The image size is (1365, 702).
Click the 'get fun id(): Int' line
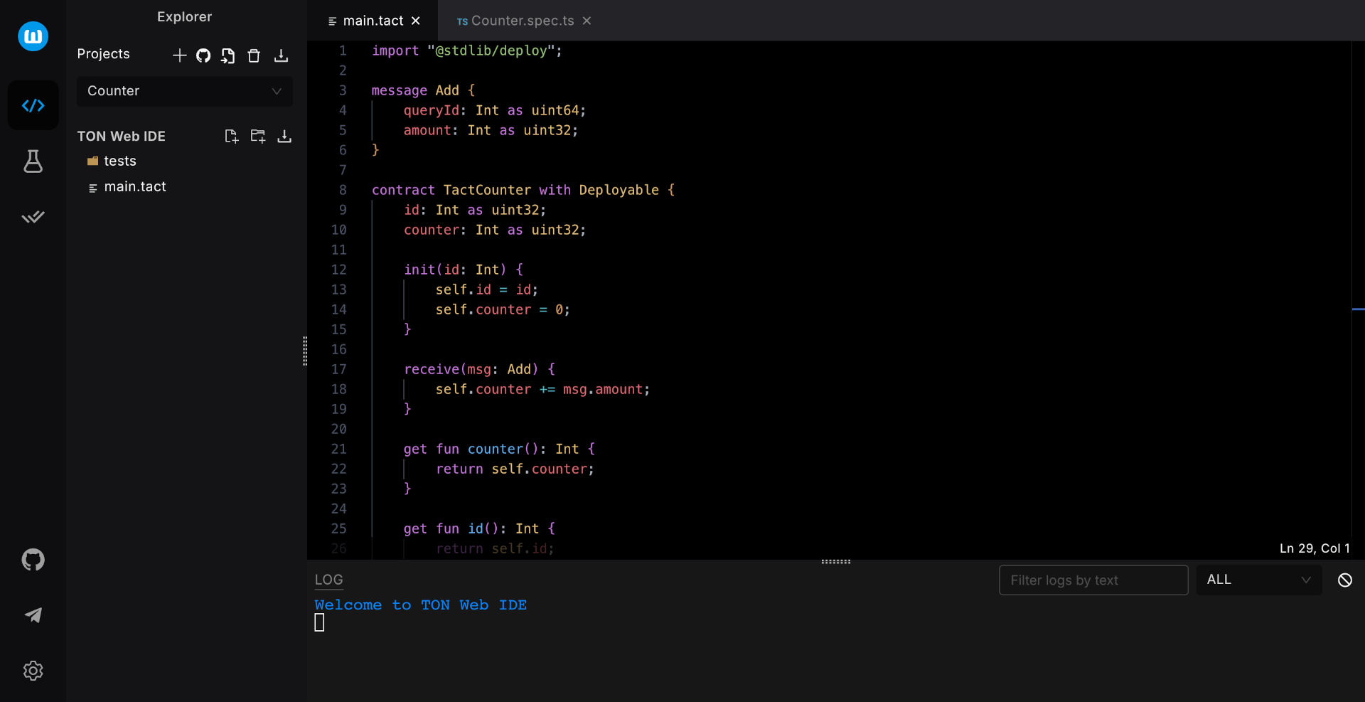pyautogui.click(x=479, y=528)
